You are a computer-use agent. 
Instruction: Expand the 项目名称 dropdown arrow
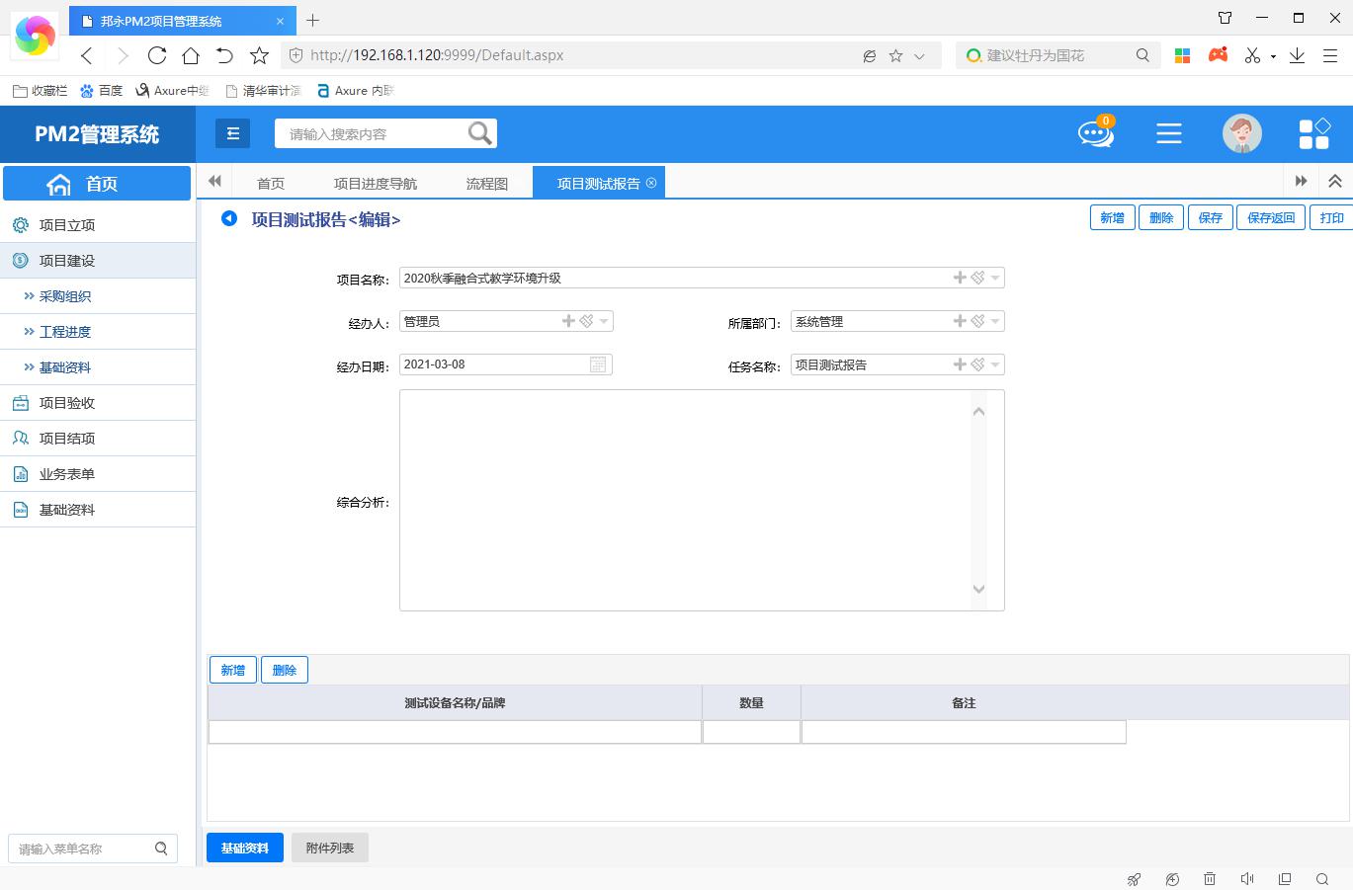pyautogui.click(x=995, y=279)
